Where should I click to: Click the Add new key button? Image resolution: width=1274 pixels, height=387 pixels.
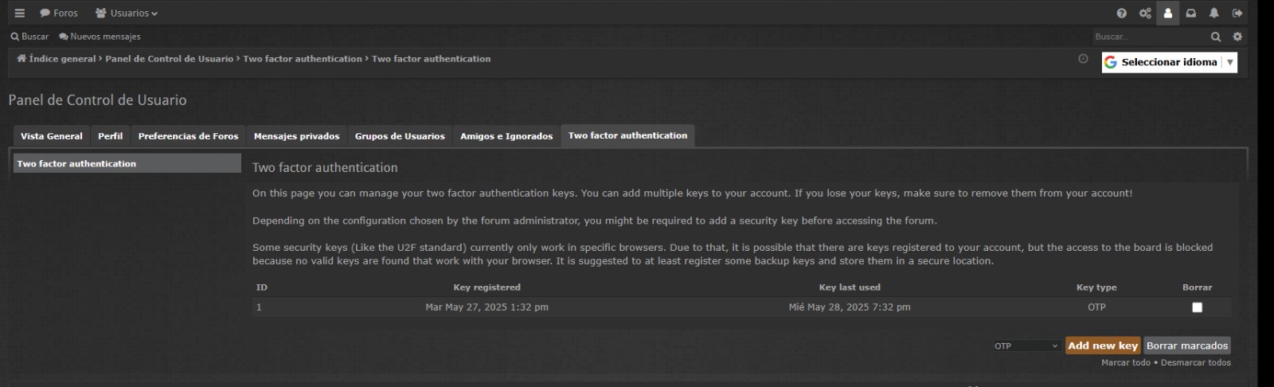click(1103, 346)
